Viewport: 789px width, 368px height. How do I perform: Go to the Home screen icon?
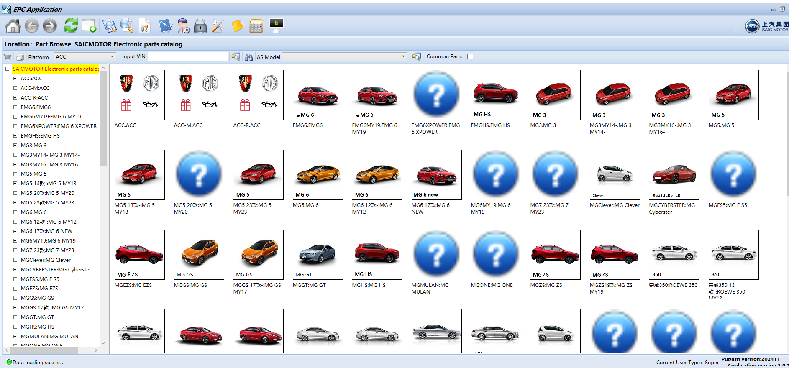pos(13,26)
